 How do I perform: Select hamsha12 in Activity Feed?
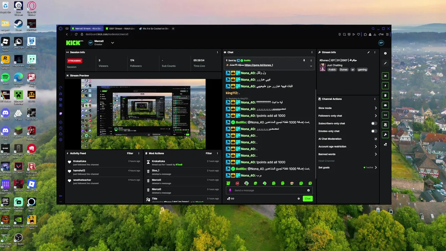(x=79, y=170)
